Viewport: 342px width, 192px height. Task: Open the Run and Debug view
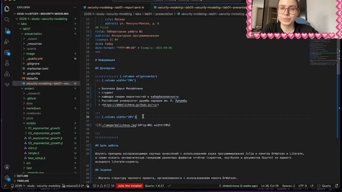[x=7, y=42]
